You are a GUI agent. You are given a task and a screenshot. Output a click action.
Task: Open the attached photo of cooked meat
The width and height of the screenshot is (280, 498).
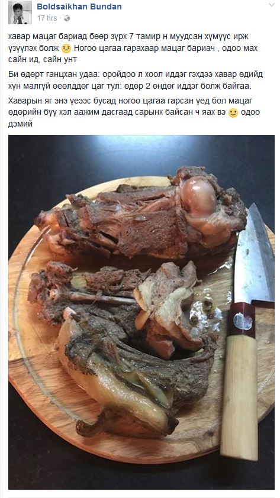(x=141, y=312)
